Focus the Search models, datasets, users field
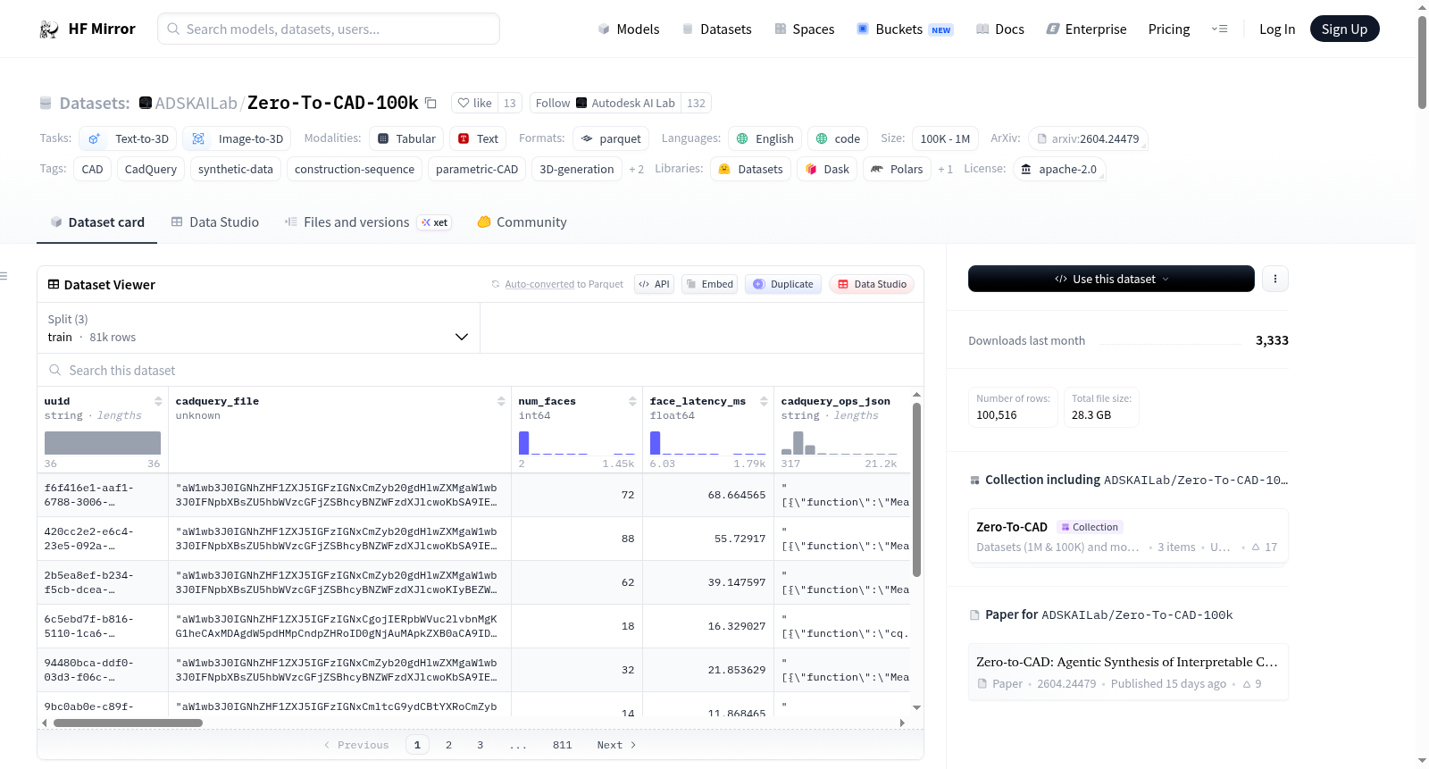Screen dimensions: 1429x769 click(329, 29)
